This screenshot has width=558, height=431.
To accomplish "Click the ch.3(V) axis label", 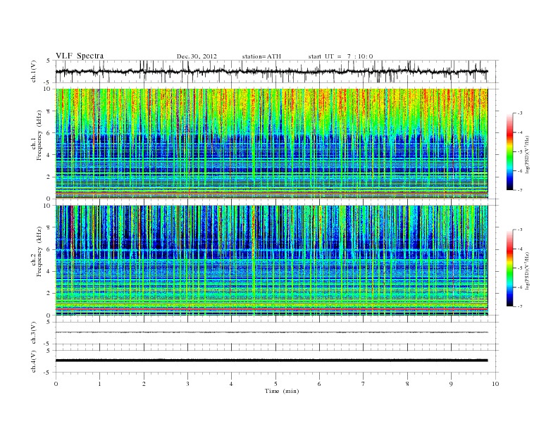I will pyautogui.click(x=34, y=333).
